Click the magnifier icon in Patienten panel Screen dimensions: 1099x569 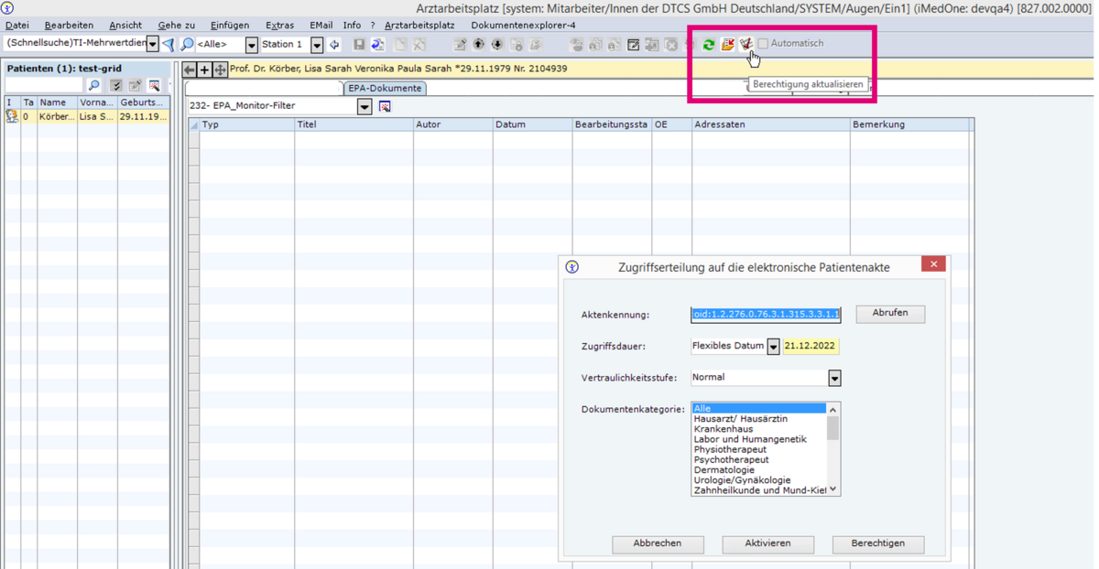point(93,85)
